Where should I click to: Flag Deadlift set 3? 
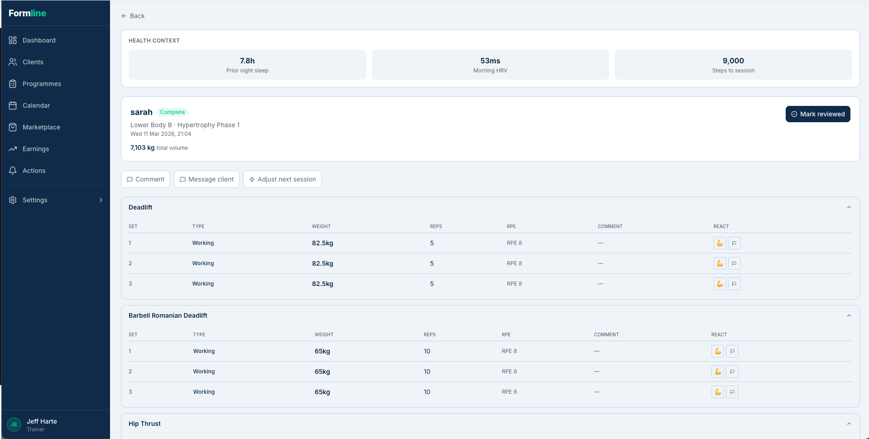pyautogui.click(x=734, y=284)
